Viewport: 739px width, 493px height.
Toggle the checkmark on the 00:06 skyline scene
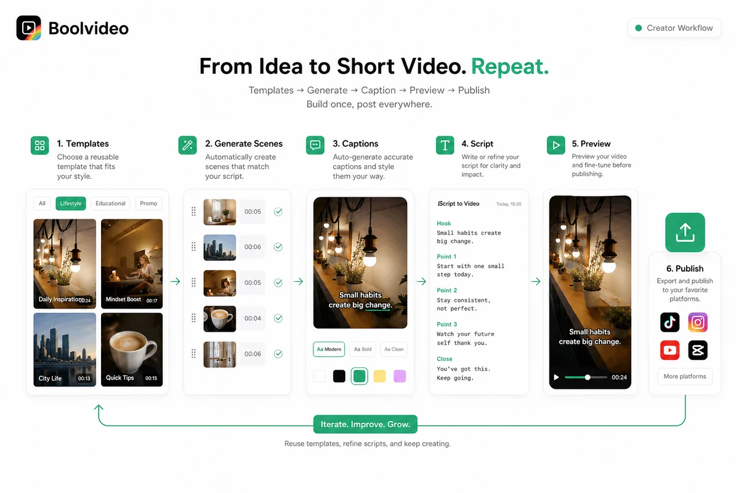pos(278,247)
